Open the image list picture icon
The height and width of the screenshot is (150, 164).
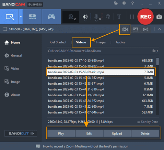tap(135, 30)
